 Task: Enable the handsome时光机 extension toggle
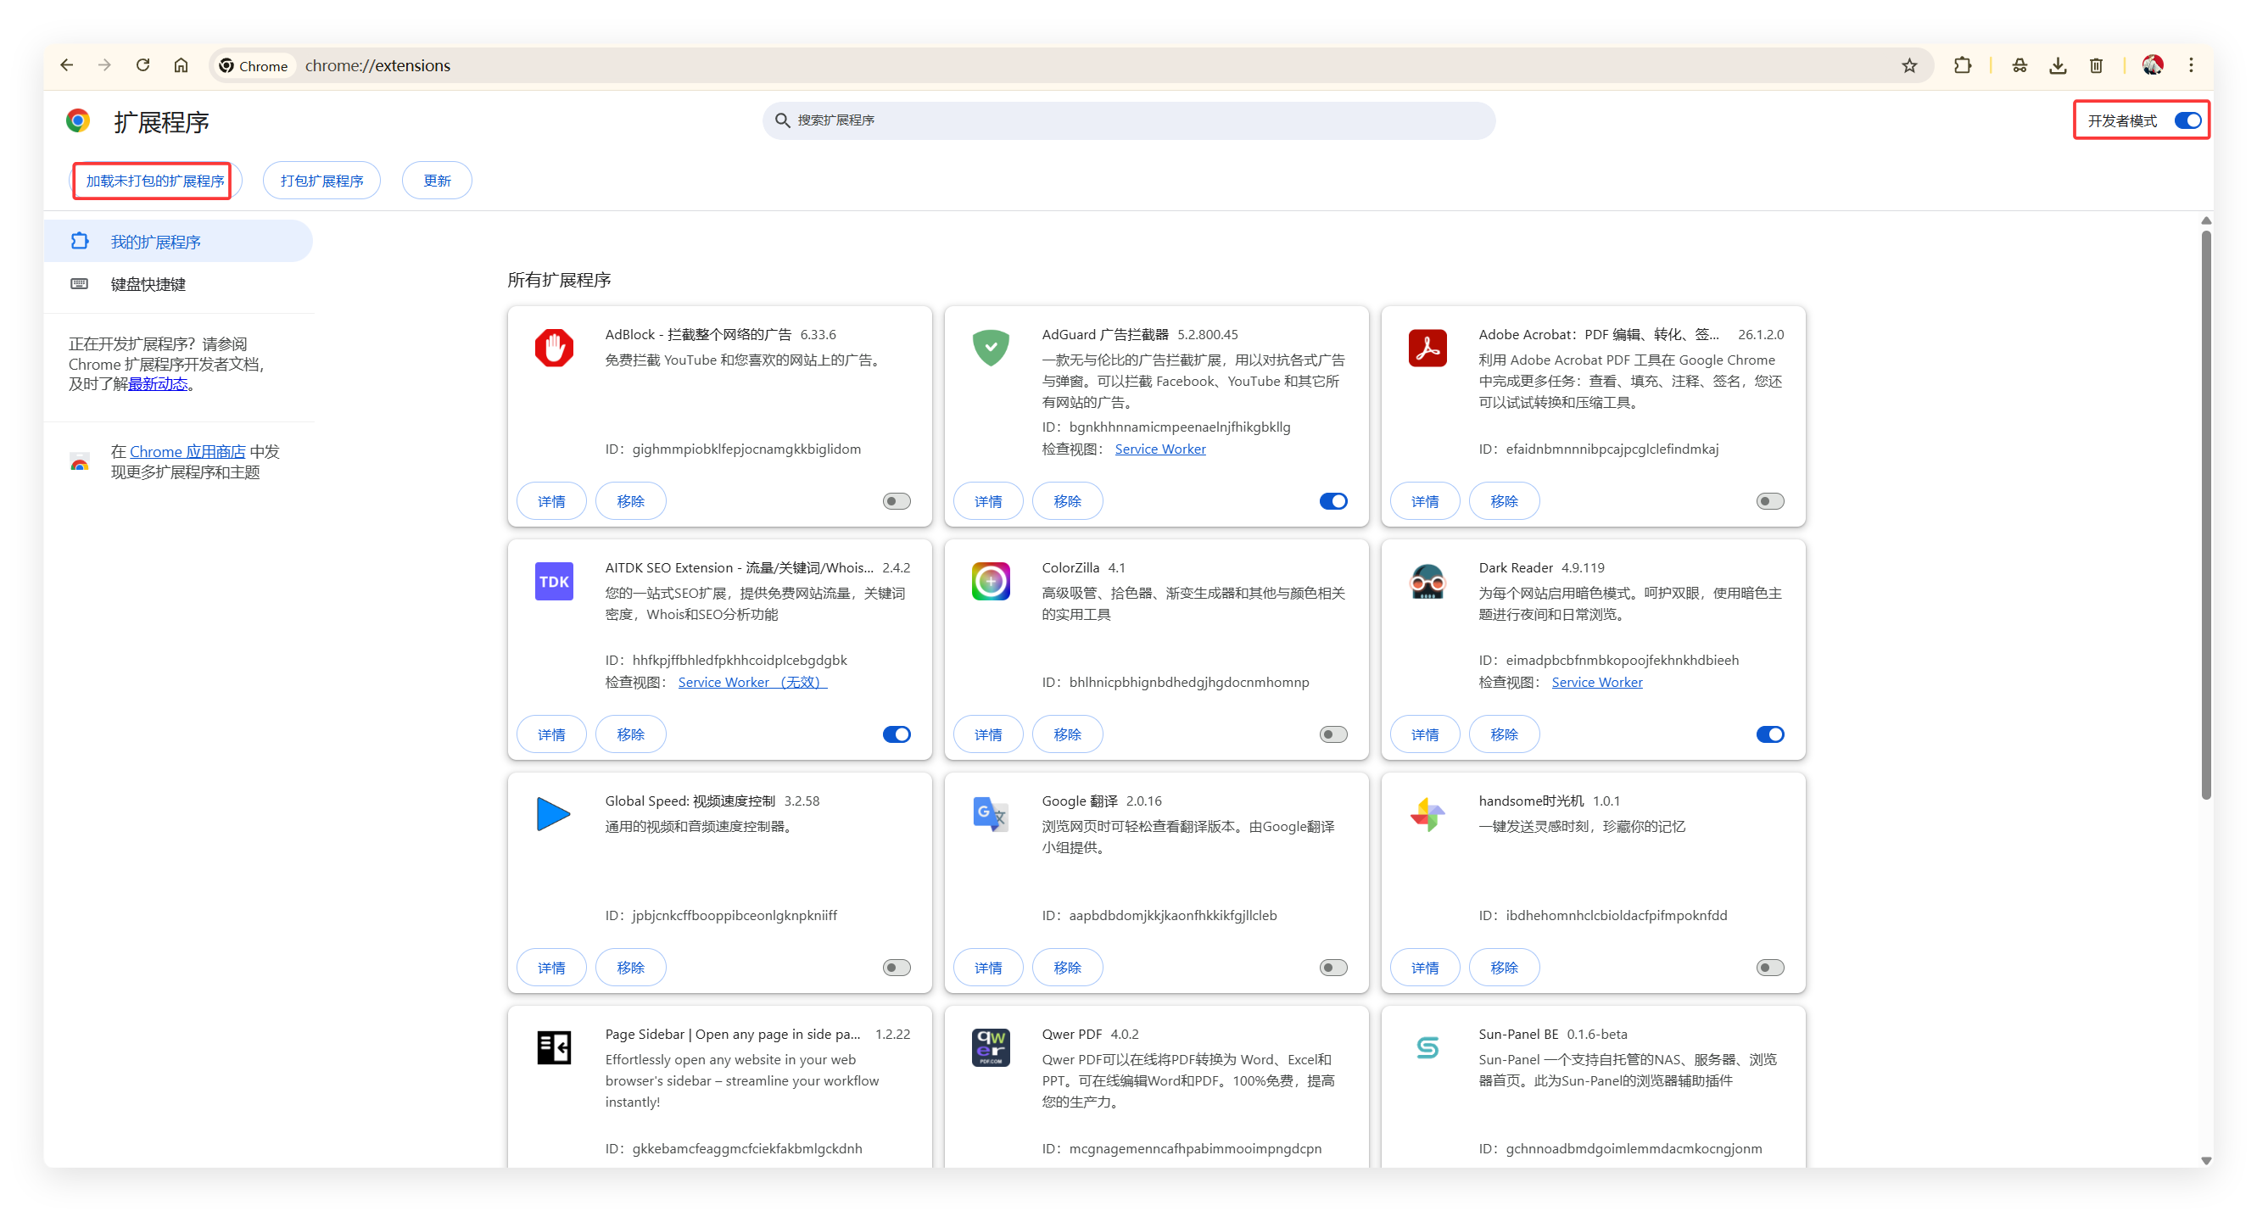click(1770, 968)
